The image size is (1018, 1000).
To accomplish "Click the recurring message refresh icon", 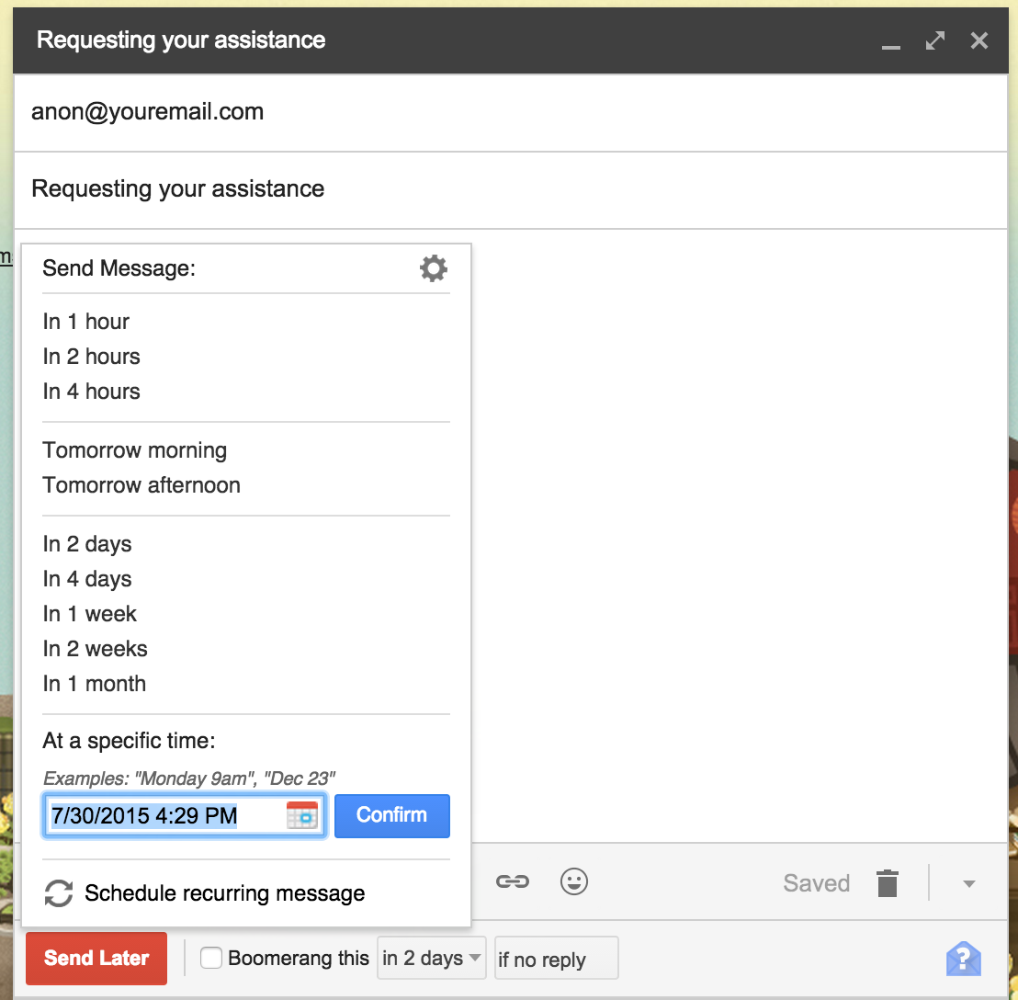I will (59, 893).
